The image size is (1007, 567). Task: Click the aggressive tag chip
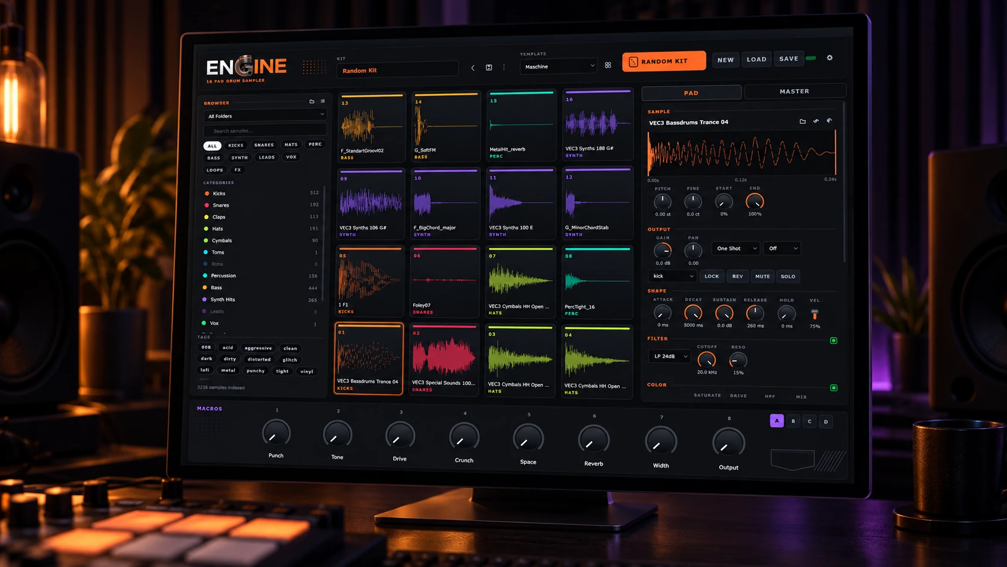(x=258, y=348)
